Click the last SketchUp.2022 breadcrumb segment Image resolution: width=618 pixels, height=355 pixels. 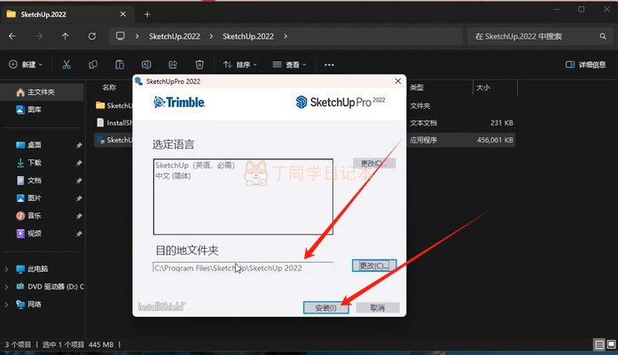click(x=248, y=36)
